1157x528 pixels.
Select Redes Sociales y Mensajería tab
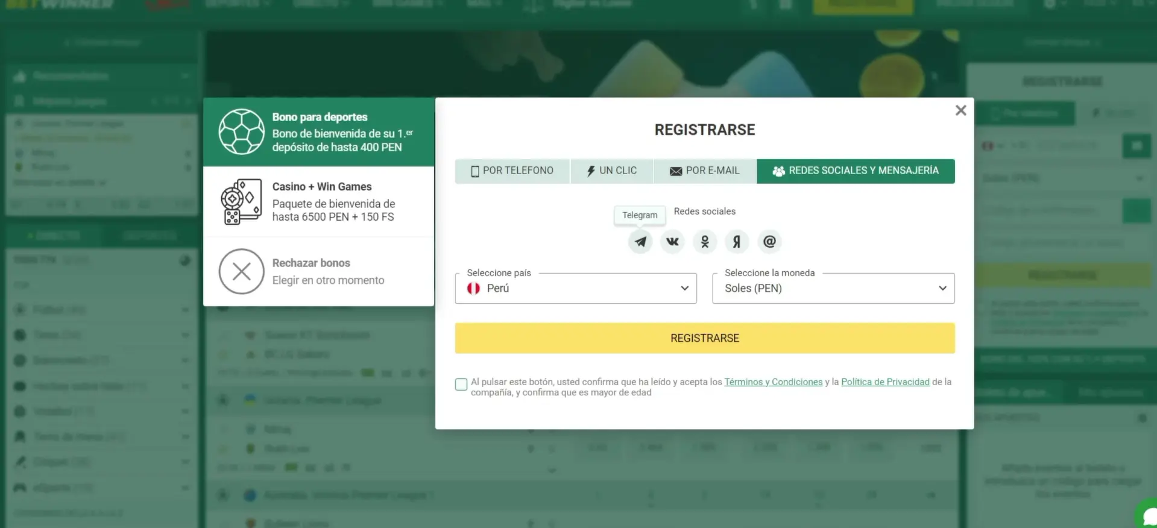[856, 171]
